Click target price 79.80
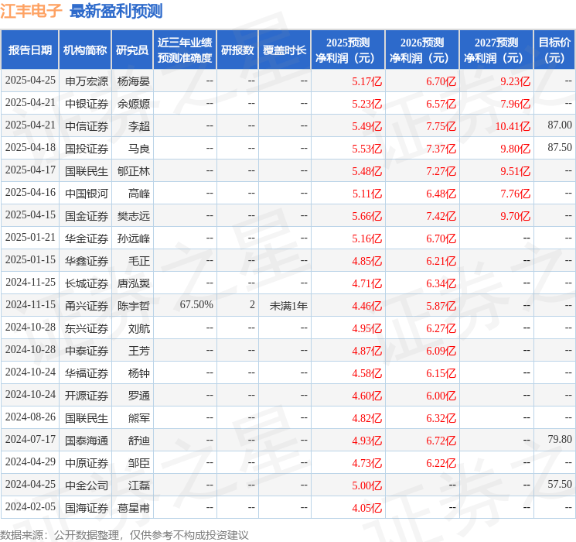 [560, 439]
